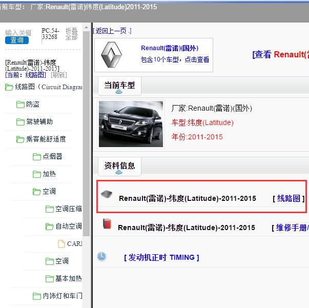Click the [刷新] refresh link
The width and height of the screenshot is (309, 308).
[59, 75]
